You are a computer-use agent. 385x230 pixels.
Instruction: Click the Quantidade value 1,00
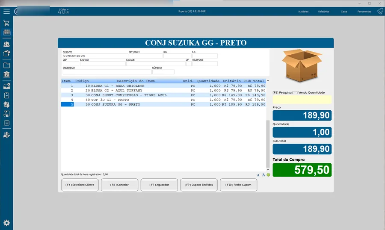click(x=302, y=132)
